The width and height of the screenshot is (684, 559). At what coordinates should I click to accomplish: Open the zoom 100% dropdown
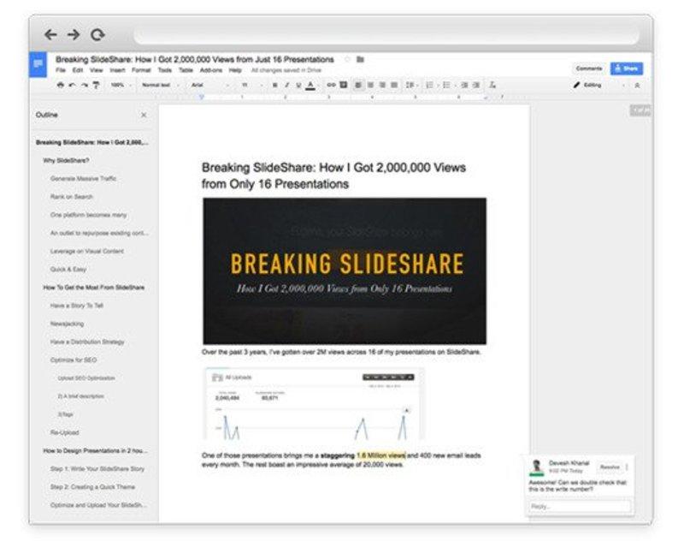click(x=120, y=86)
